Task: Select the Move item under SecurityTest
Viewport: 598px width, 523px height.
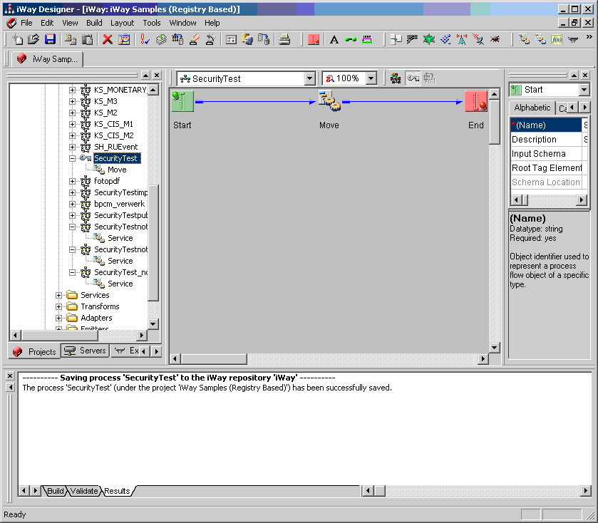Action: tap(117, 170)
